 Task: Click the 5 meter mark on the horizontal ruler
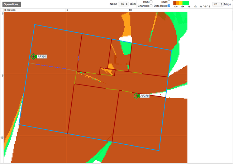(x=67, y=10)
